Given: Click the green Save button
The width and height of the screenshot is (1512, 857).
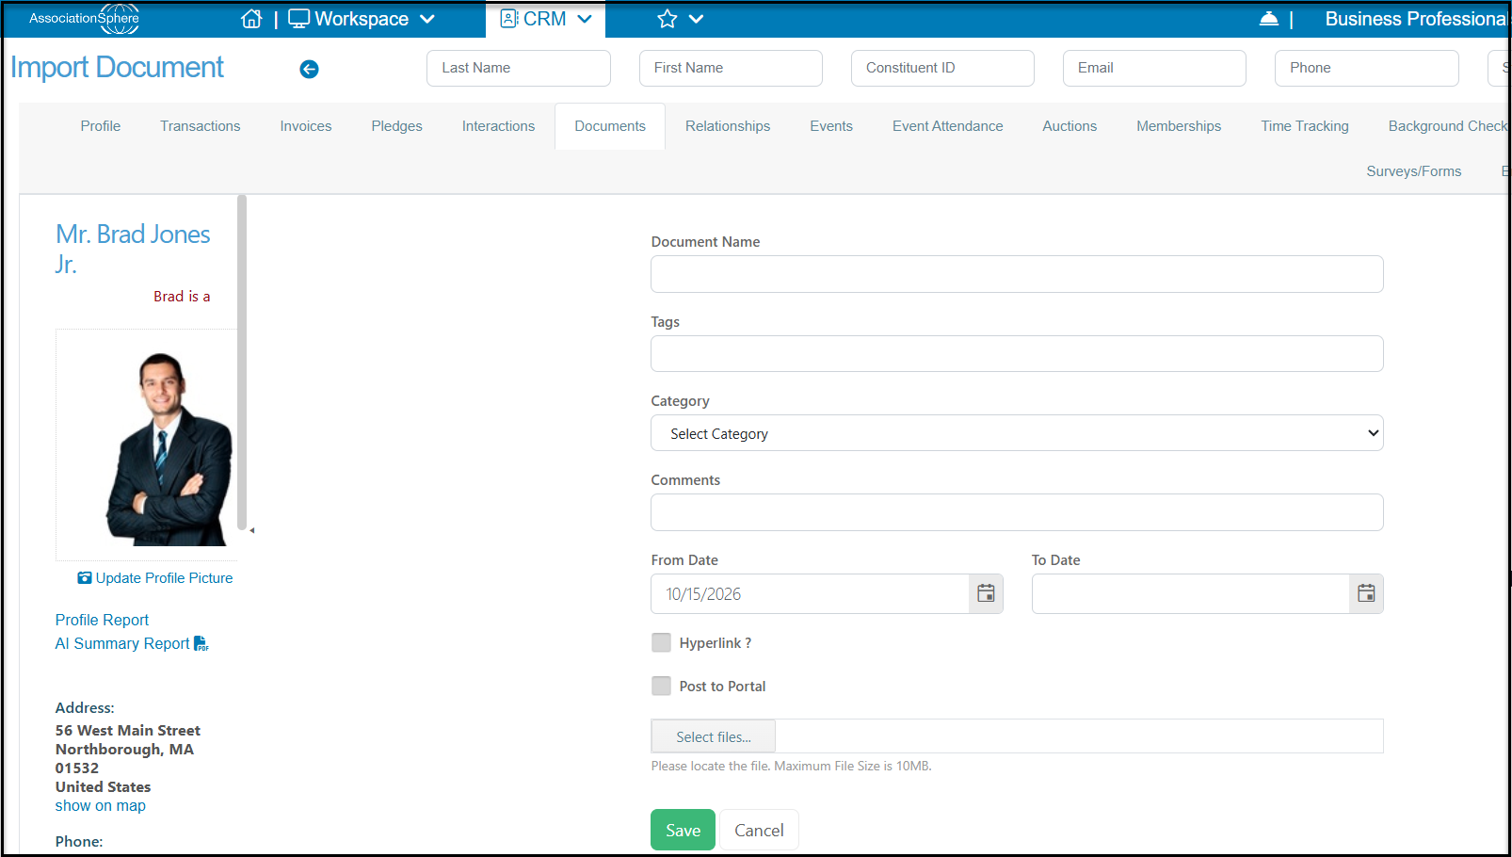Looking at the screenshot, I should pyautogui.click(x=683, y=830).
